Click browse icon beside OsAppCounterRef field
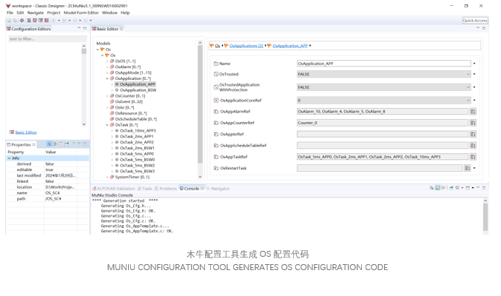Image resolution: width=501 pixels, height=296 pixels. click(x=473, y=123)
